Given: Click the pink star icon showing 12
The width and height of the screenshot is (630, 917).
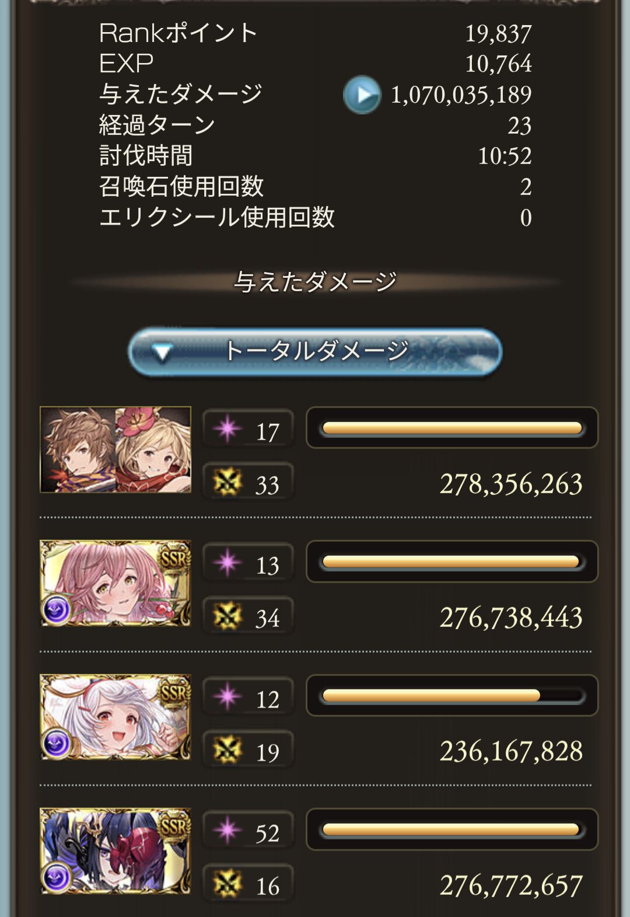Looking at the screenshot, I should (227, 697).
